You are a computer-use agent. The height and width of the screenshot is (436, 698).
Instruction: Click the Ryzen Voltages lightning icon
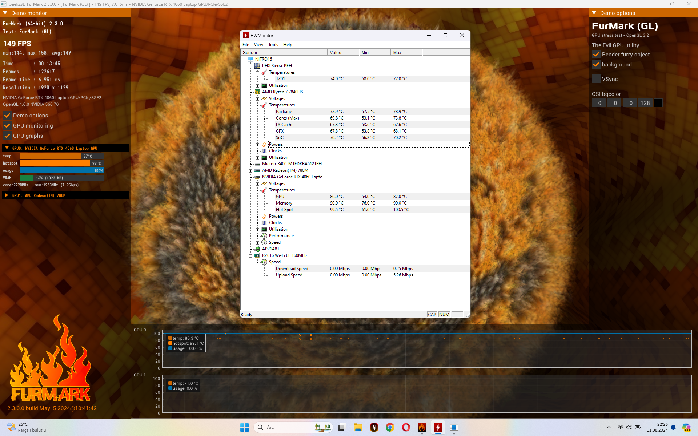coord(264,98)
